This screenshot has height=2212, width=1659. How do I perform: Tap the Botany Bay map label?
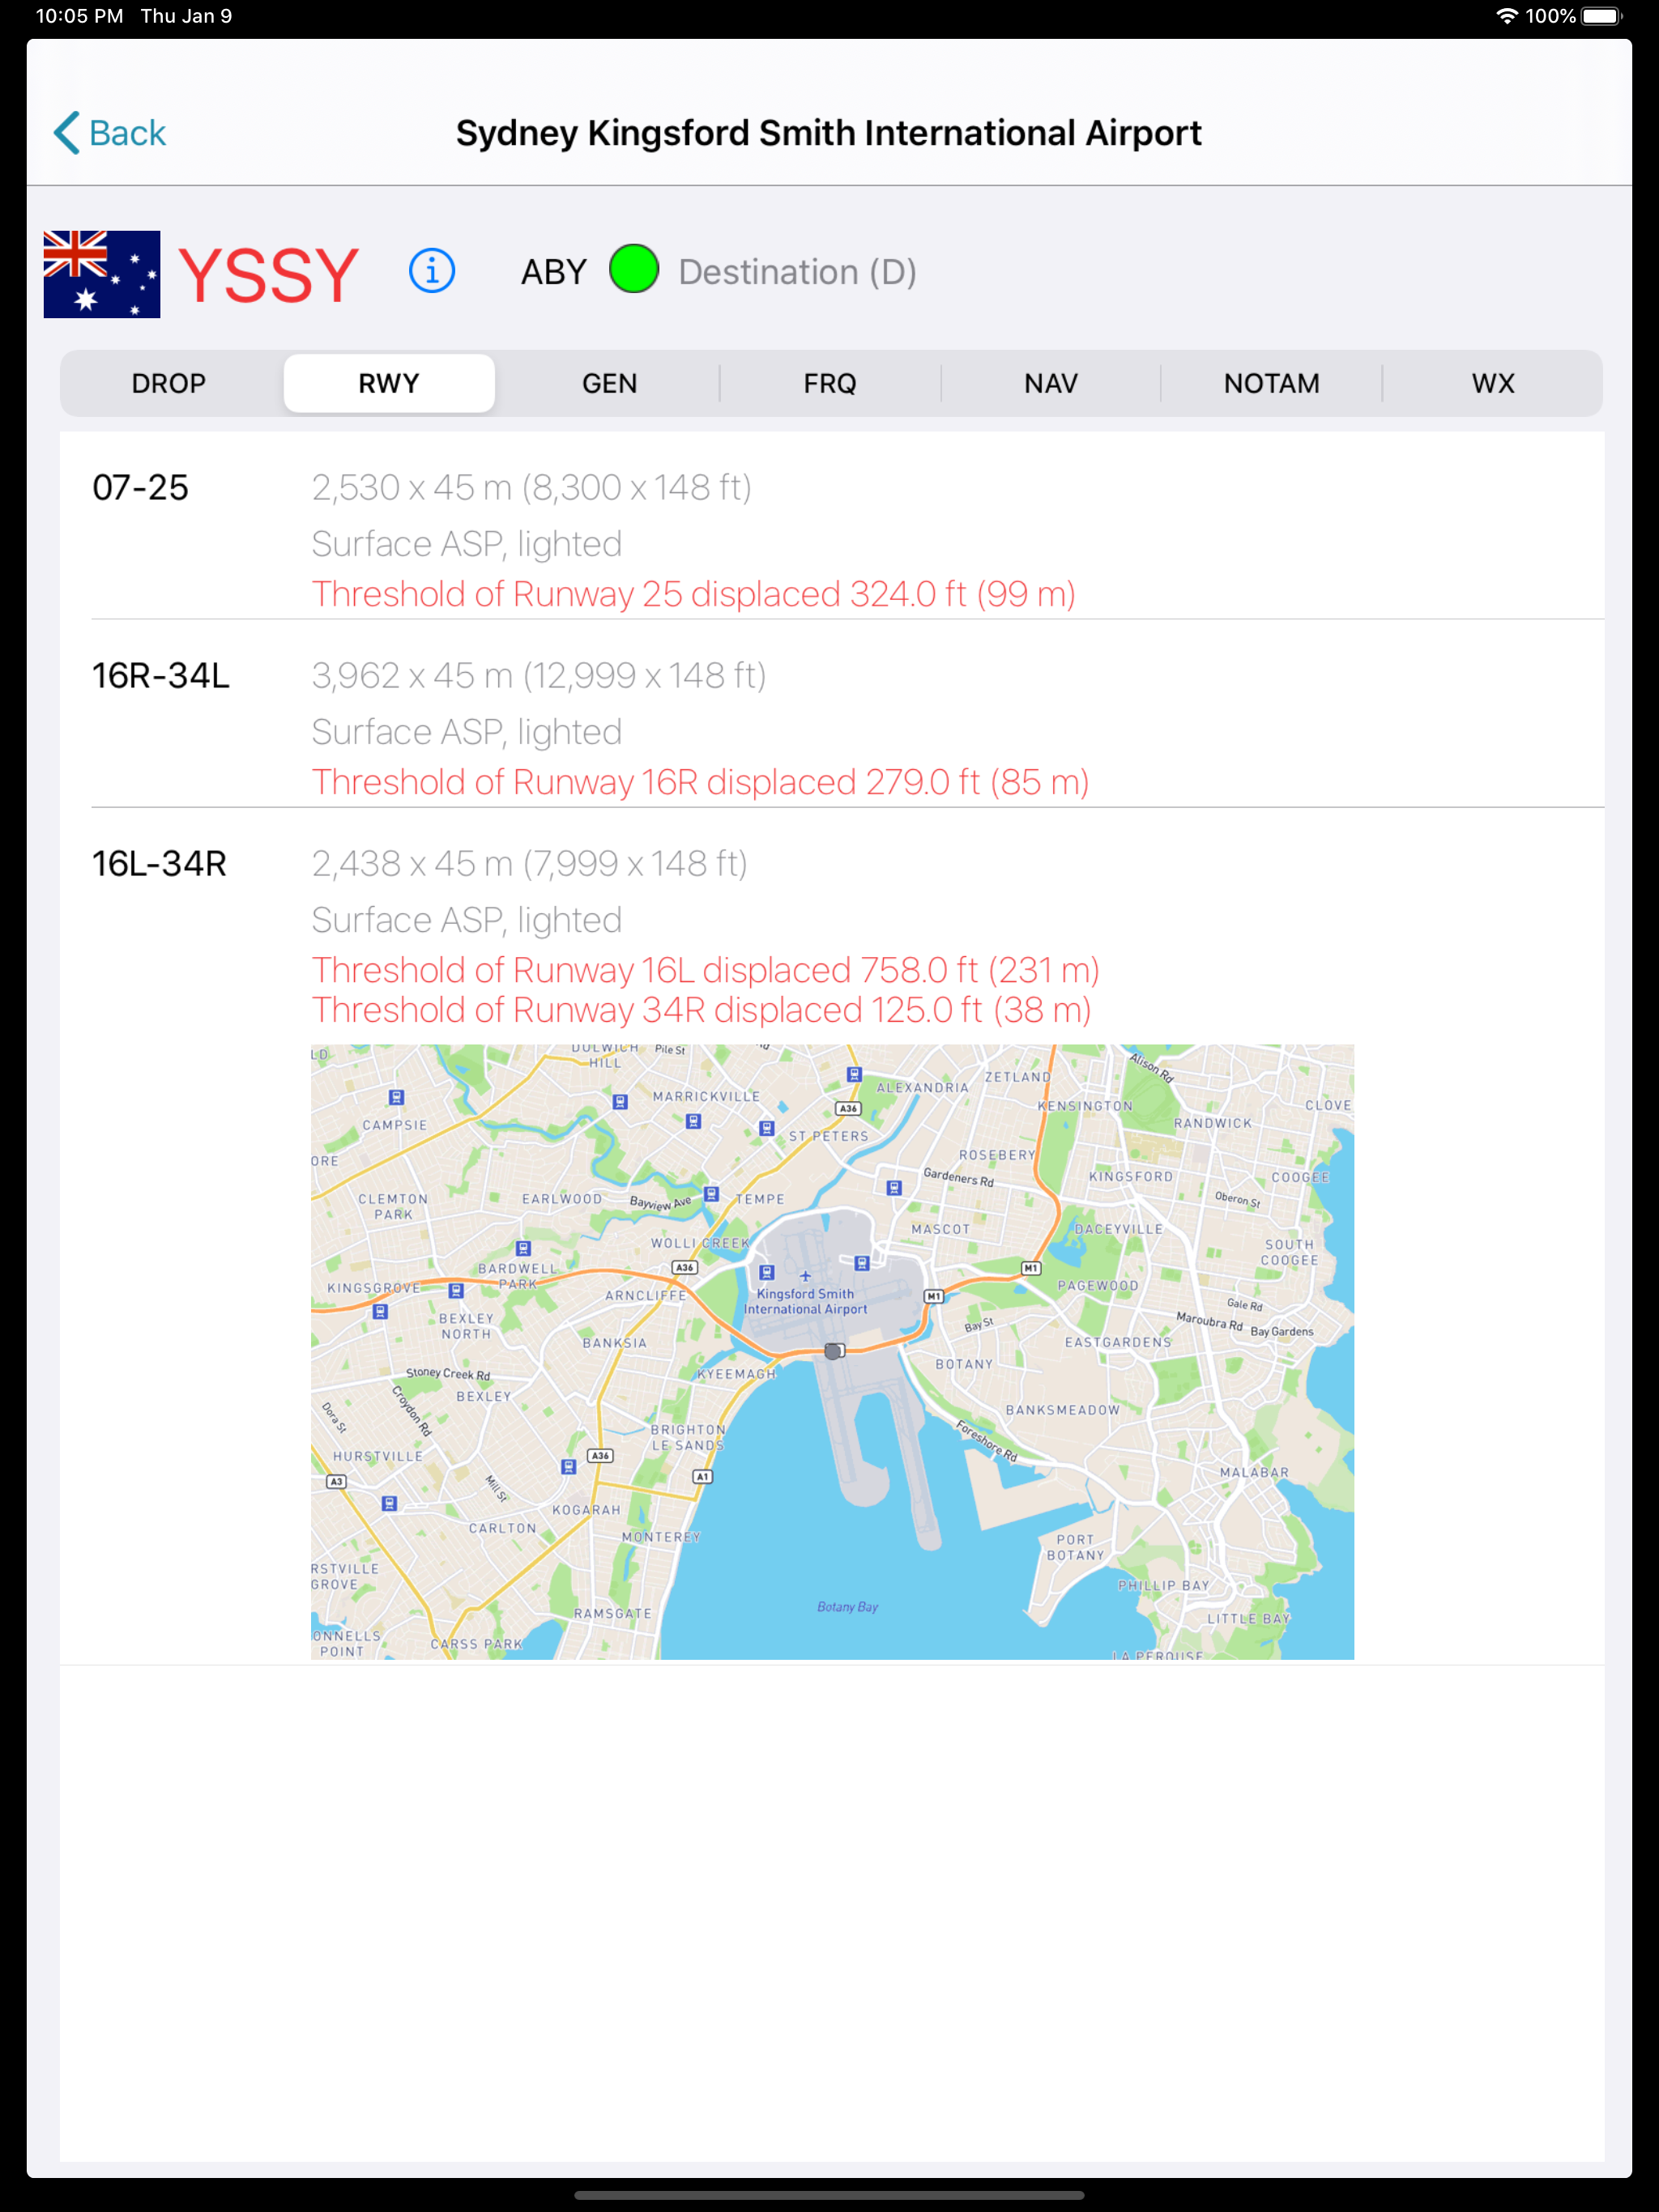(x=847, y=1607)
